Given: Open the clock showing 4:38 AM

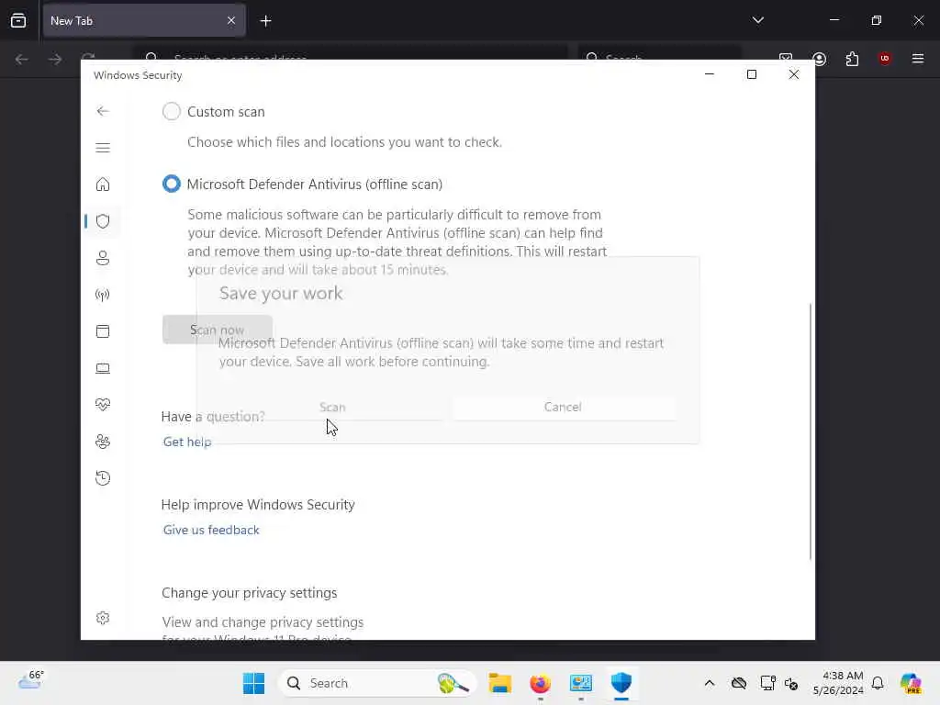Looking at the screenshot, I should coord(838,683).
